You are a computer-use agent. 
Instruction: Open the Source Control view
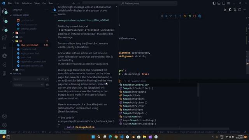[4, 20]
